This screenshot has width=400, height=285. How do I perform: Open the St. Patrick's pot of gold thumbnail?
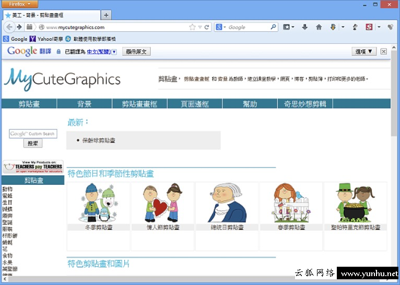click(356, 203)
